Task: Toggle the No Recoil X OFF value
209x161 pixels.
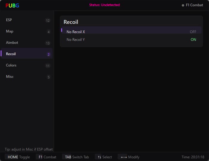Action: (193, 32)
